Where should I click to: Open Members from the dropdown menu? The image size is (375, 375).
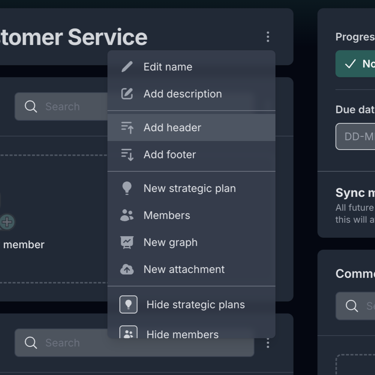pyautogui.click(x=191, y=215)
